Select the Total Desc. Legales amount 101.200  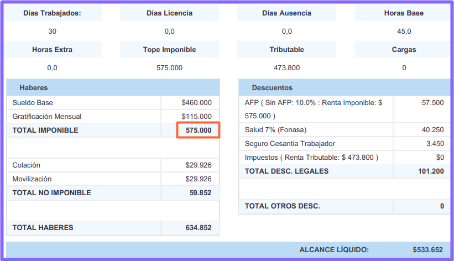point(431,171)
